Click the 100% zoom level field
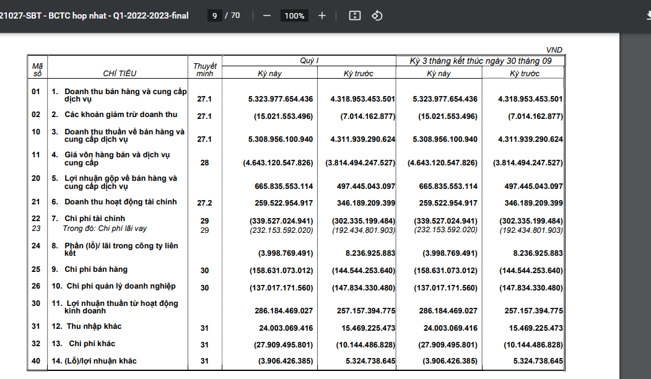Screen dimensions: 651x379 pyautogui.click(x=294, y=15)
